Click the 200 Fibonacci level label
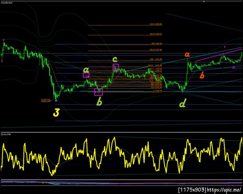 coord(156,59)
